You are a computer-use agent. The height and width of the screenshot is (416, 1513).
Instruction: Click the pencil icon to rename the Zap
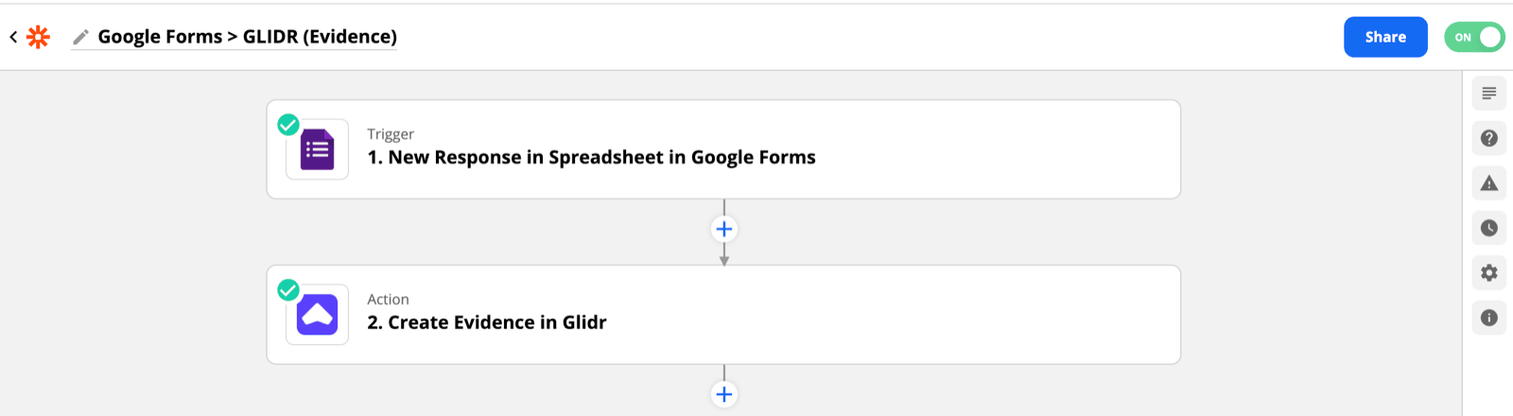81,37
